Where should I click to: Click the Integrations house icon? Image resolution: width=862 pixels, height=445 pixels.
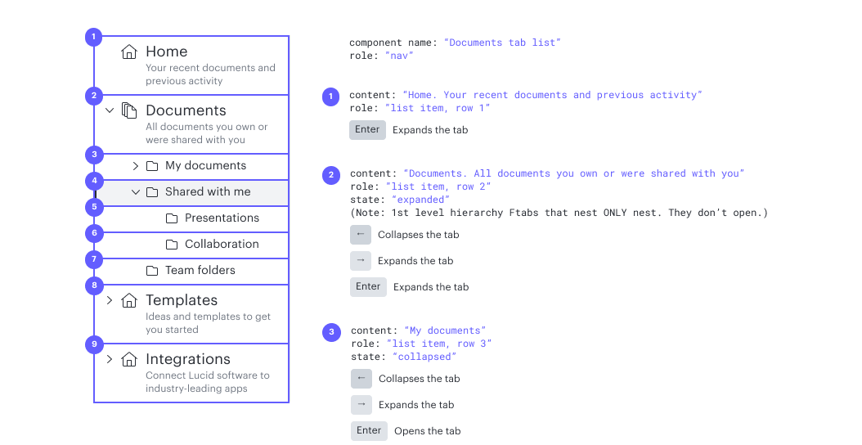coord(129,359)
